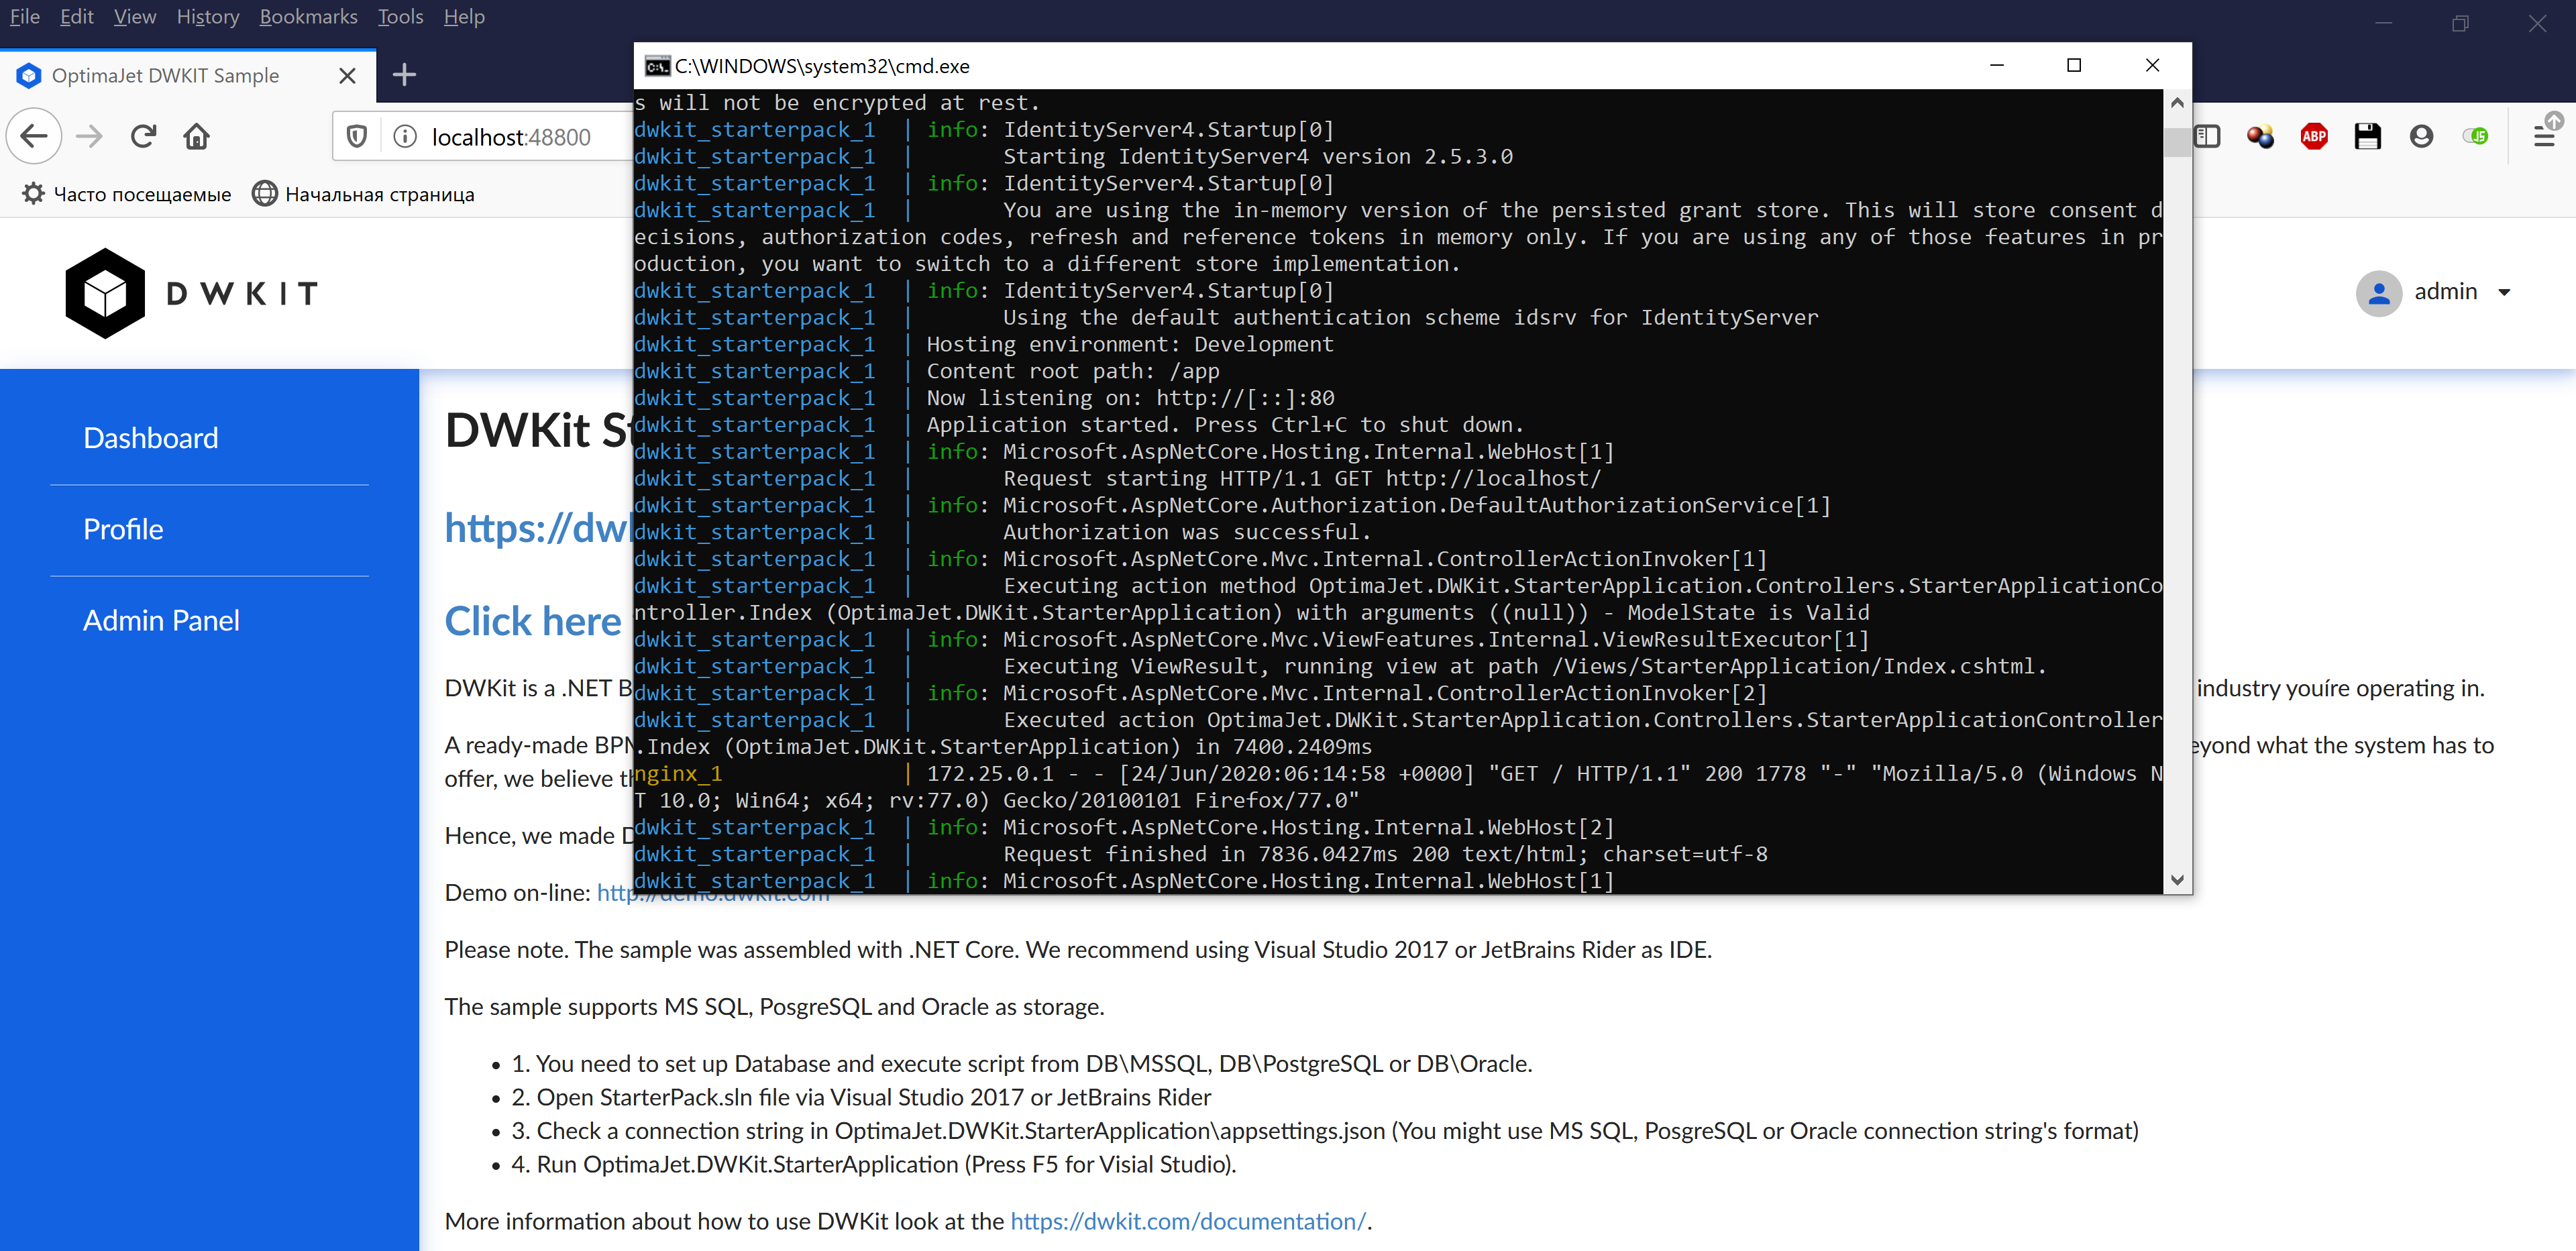Select the OptimaJet DWKIT Sample tab

point(188,76)
